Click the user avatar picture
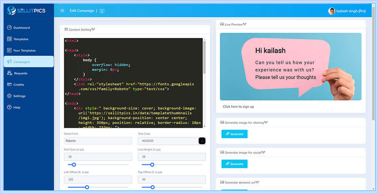 (331, 11)
